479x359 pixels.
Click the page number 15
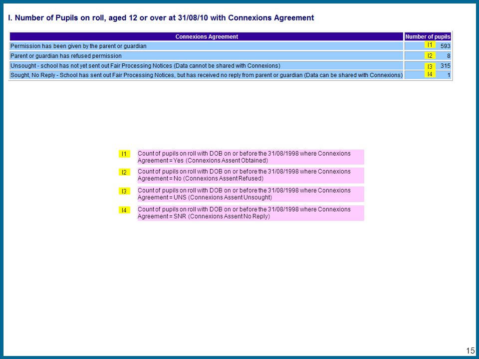pyautogui.click(x=471, y=351)
